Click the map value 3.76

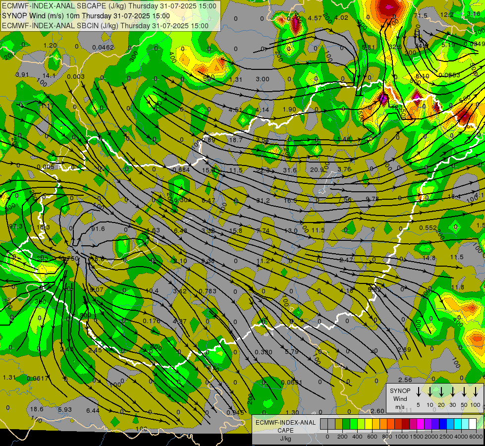click(344, 169)
